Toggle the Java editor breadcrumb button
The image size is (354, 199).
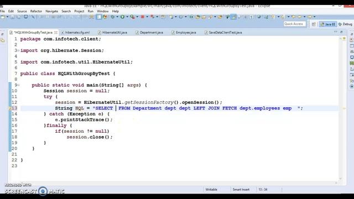pos(227,17)
